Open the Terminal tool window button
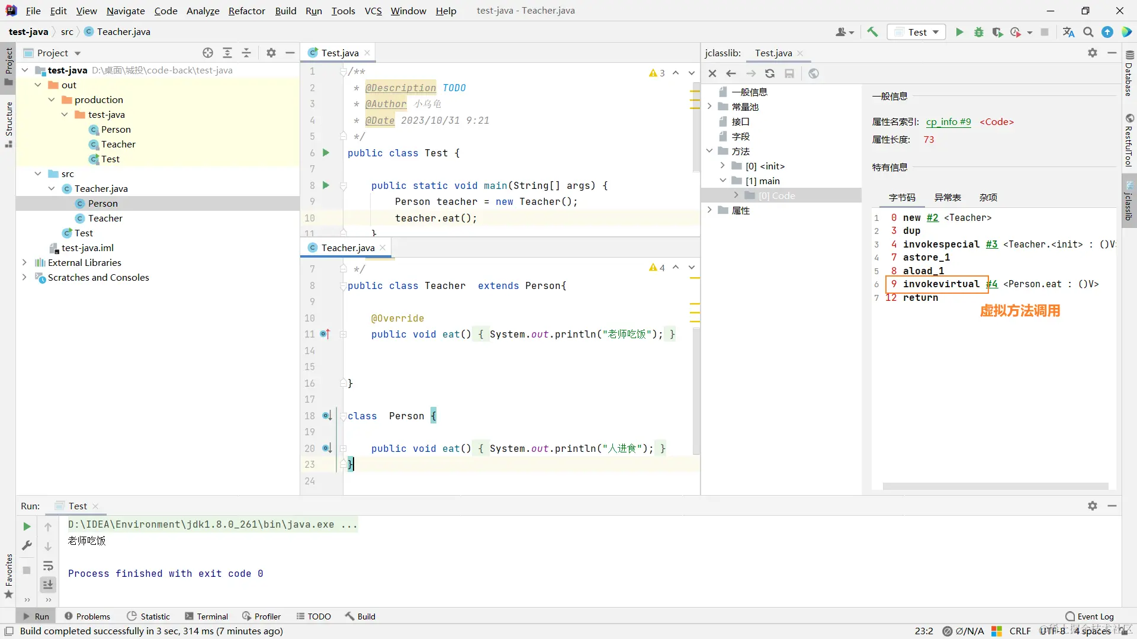This screenshot has width=1137, height=639. click(x=206, y=616)
